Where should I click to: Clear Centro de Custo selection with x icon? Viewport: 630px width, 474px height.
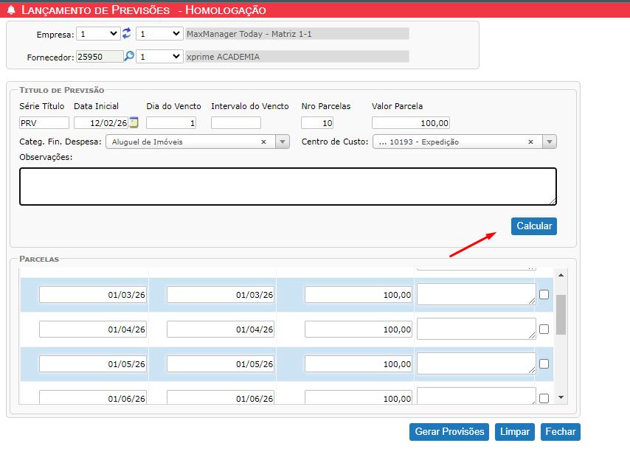pos(530,142)
